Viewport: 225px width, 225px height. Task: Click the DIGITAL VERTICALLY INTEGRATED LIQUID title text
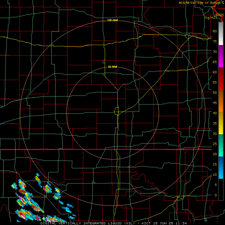[87, 223]
